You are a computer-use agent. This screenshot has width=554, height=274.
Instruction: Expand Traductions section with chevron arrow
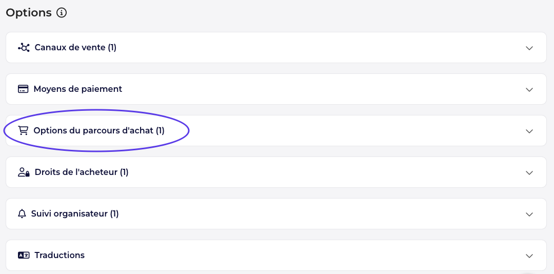tap(529, 256)
